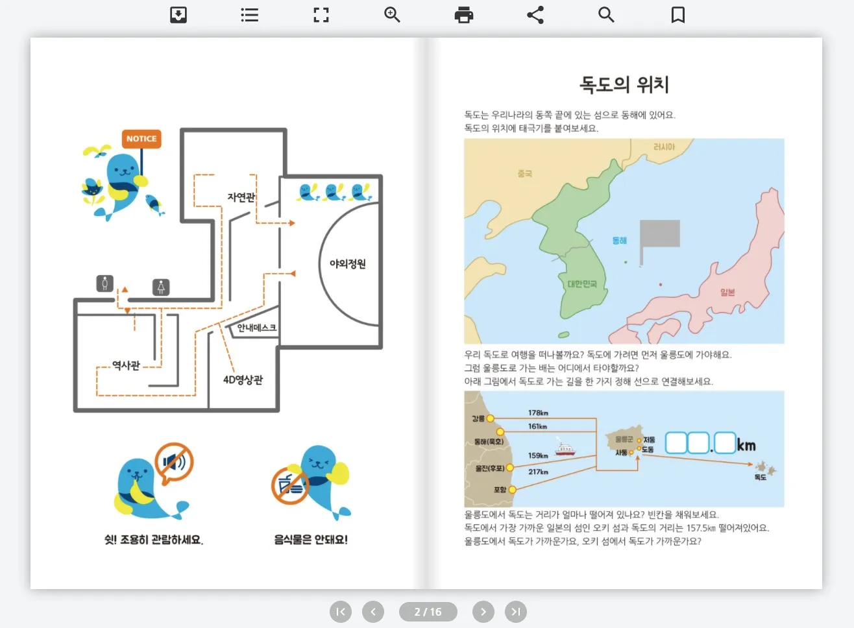Screen dimensions: 854x628
Task: Activate the zoom-in tool
Action: pos(392,14)
